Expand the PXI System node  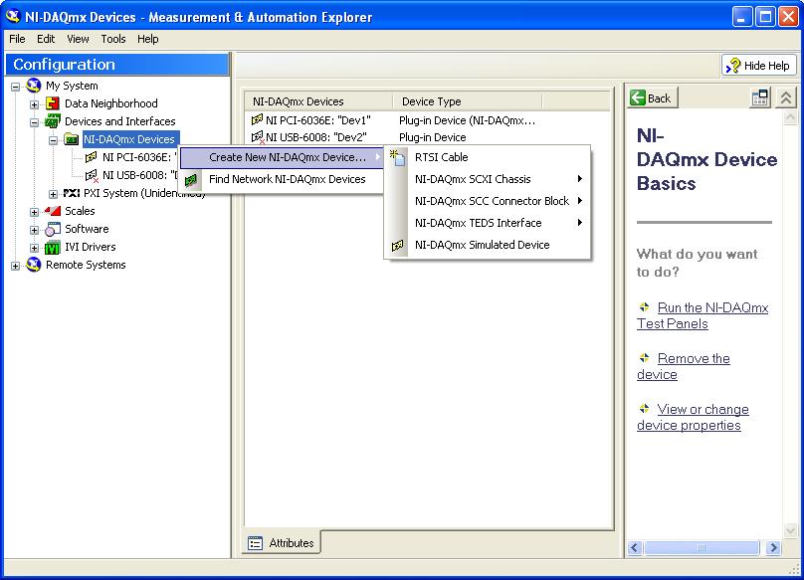(54, 194)
